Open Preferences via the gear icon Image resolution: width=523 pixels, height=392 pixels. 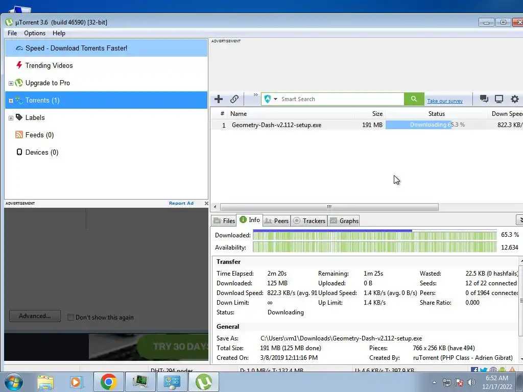515,99
